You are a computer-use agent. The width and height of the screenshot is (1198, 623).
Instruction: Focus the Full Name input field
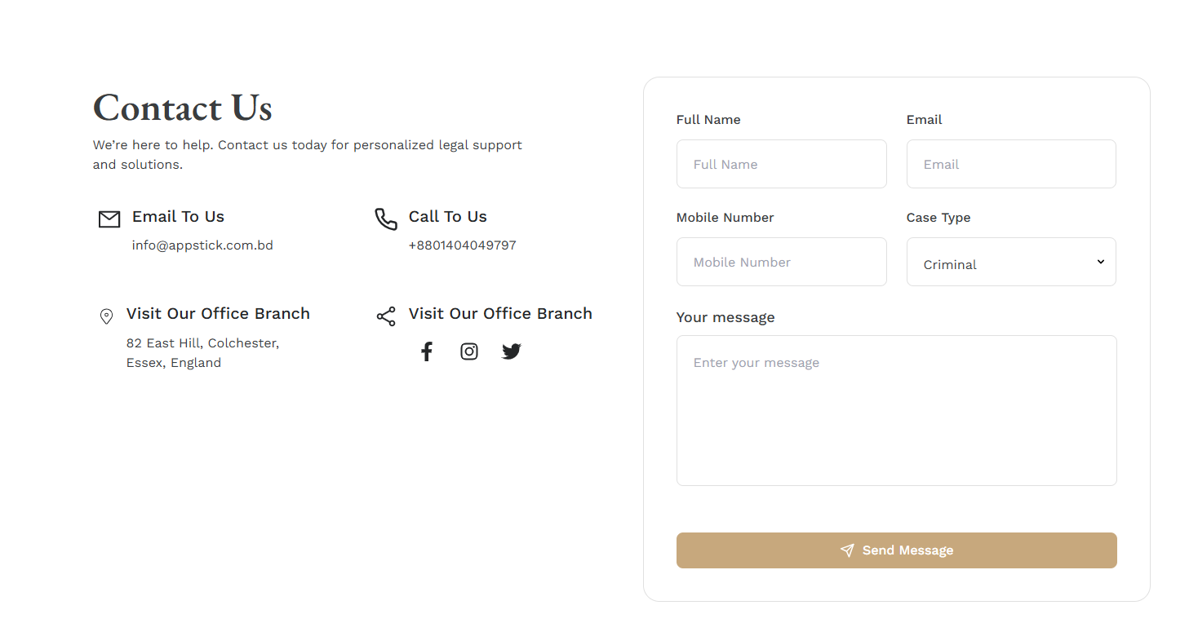pyautogui.click(x=782, y=164)
